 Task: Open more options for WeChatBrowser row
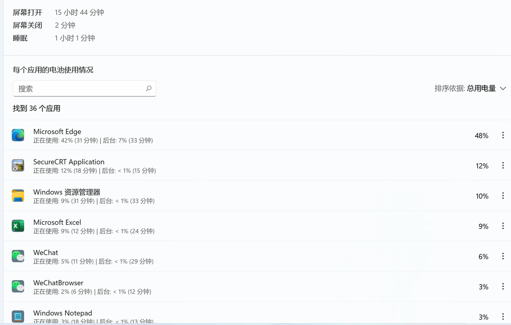pos(503,287)
